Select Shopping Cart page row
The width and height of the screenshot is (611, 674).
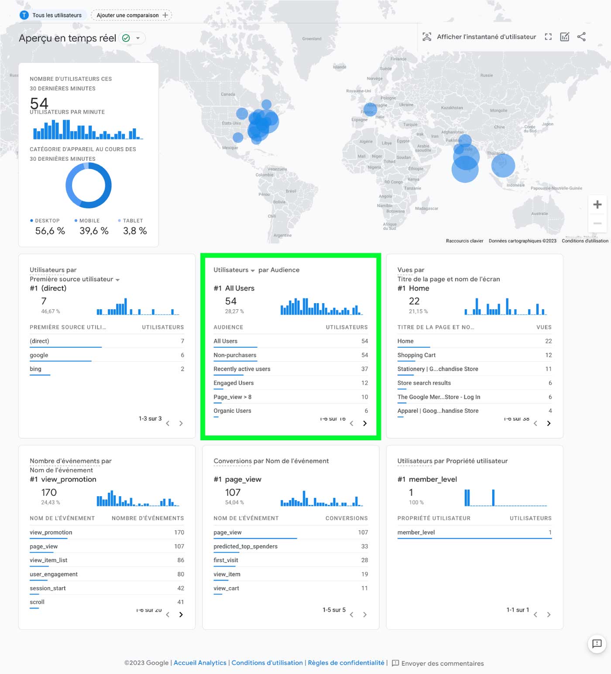pyautogui.click(x=474, y=355)
